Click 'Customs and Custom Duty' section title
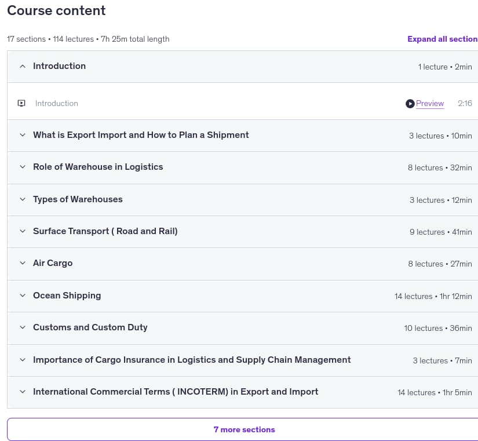This screenshot has height=441, width=478. pos(90,327)
